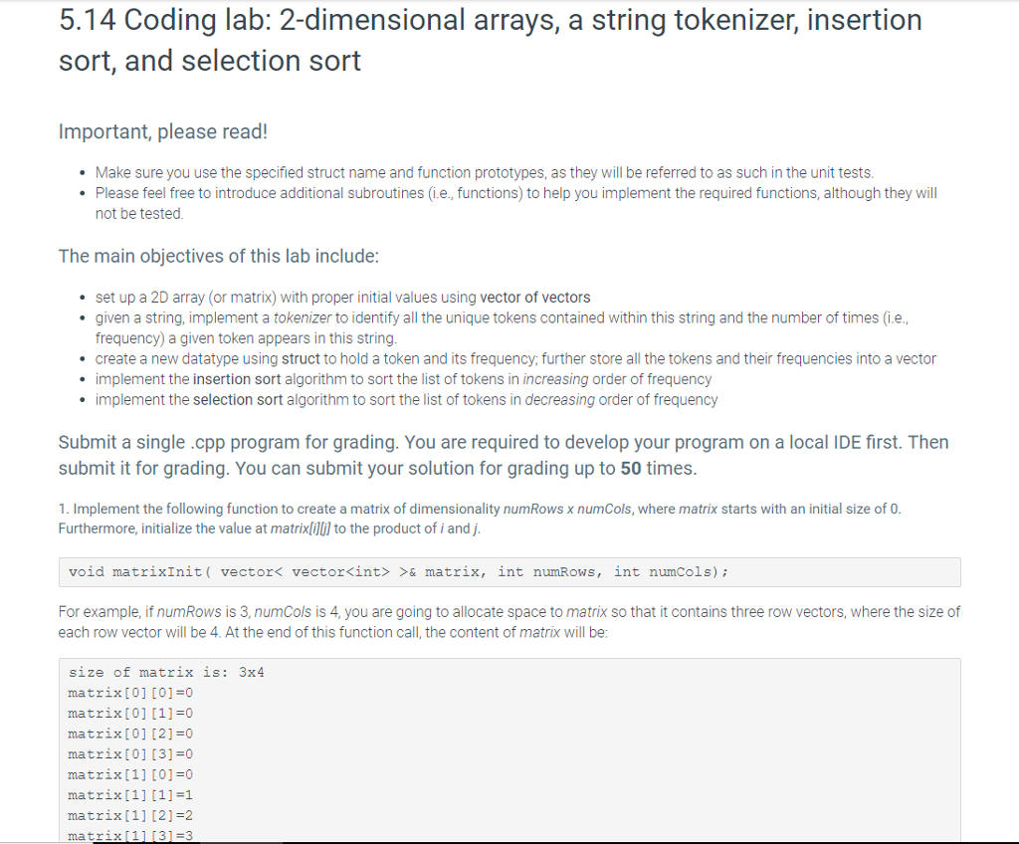
Task: Click the bold word 'struct' in objectives
Action: 301,359
